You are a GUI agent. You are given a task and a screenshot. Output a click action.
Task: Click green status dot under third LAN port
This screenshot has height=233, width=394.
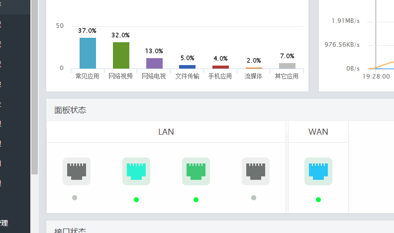tap(196, 200)
